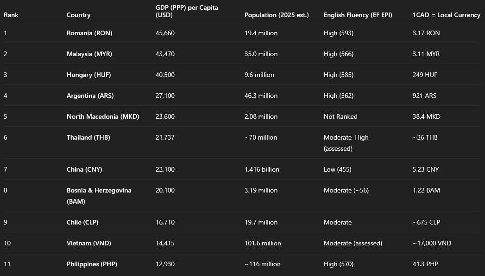Click the Rank column header

11,15
